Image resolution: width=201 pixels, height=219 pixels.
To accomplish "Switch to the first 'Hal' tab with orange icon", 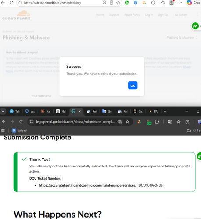I will [45, 111].
